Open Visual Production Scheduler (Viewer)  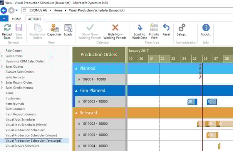coord(31,135)
